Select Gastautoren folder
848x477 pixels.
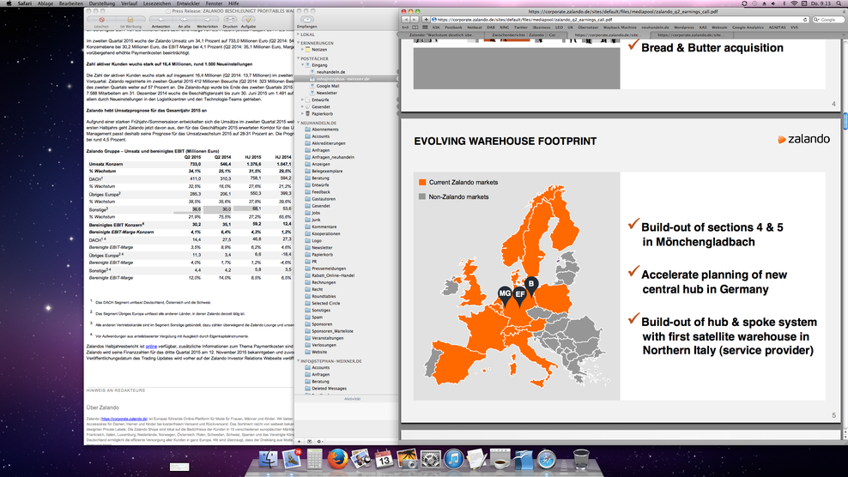(323, 199)
